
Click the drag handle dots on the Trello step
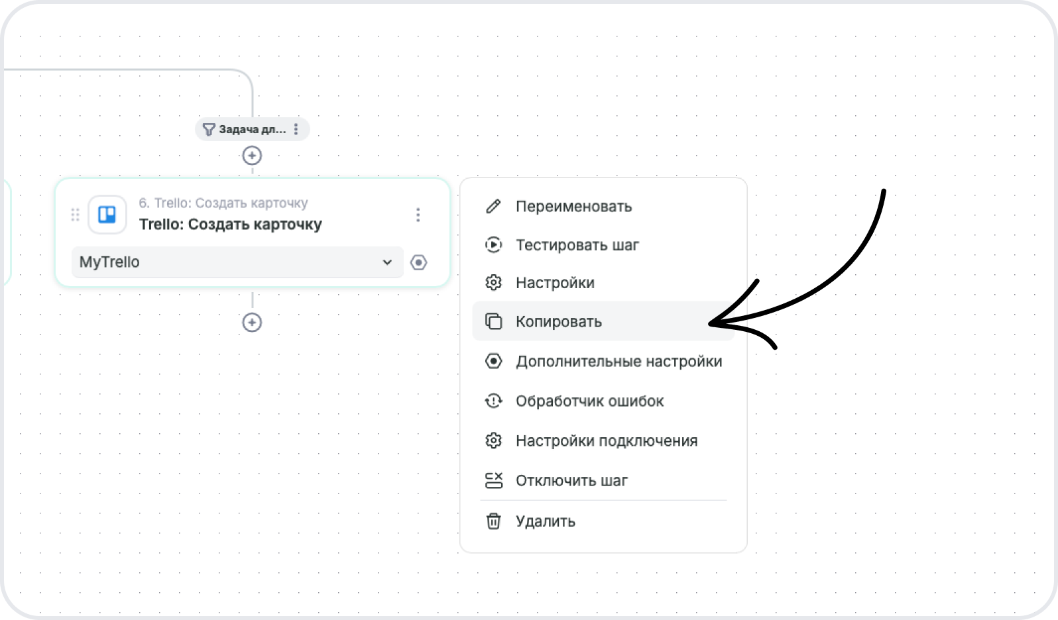pyautogui.click(x=75, y=215)
